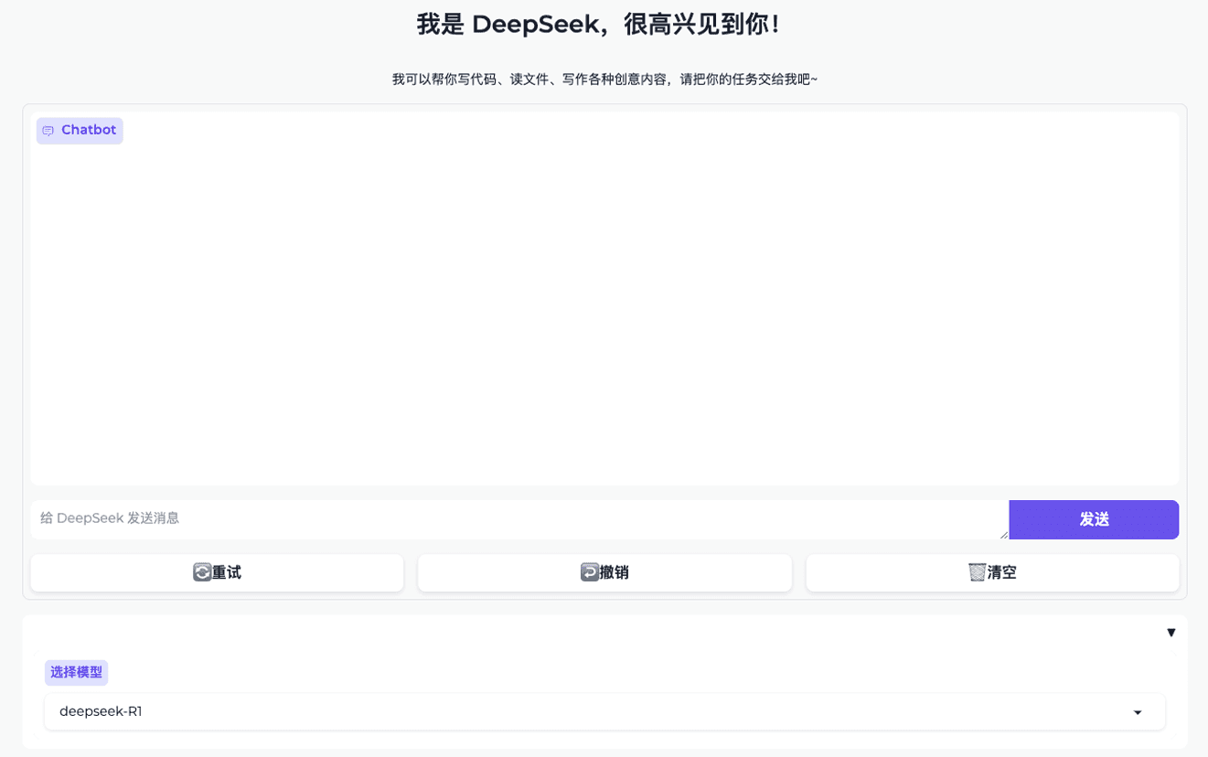Open the deepseek-R1 model dropdown

pos(604,711)
